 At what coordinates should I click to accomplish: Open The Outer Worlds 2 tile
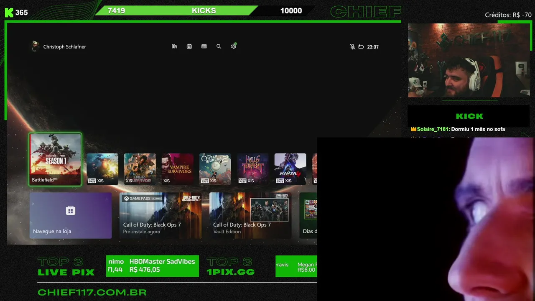click(x=215, y=169)
